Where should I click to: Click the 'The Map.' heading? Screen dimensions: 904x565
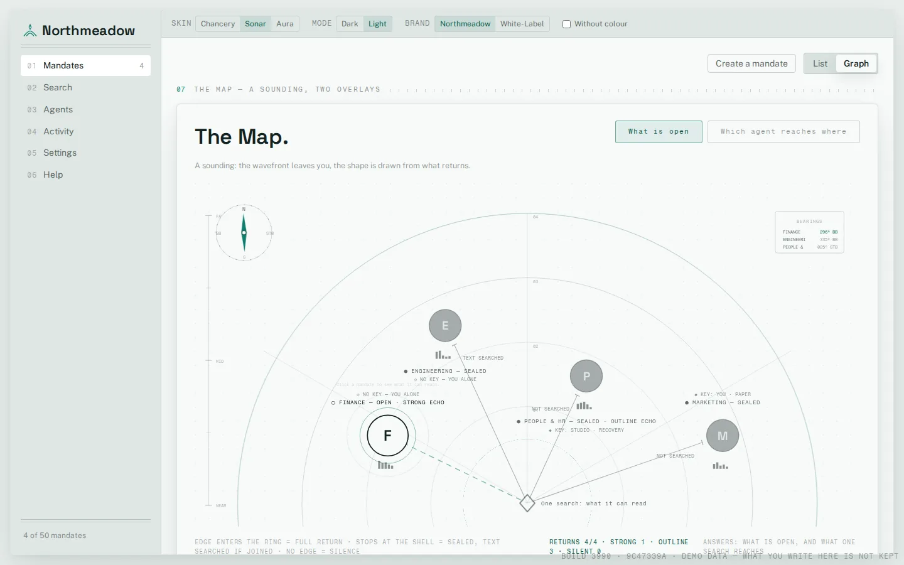click(242, 137)
